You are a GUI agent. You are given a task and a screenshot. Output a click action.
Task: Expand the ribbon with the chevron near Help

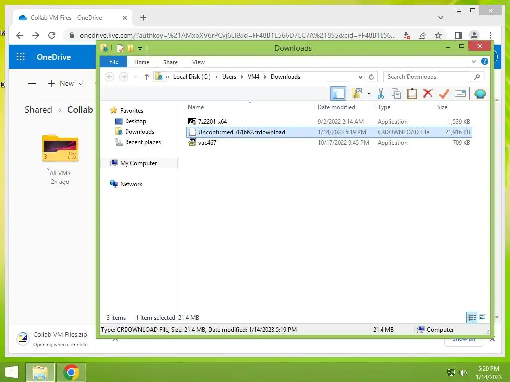pyautogui.click(x=474, y=61)
